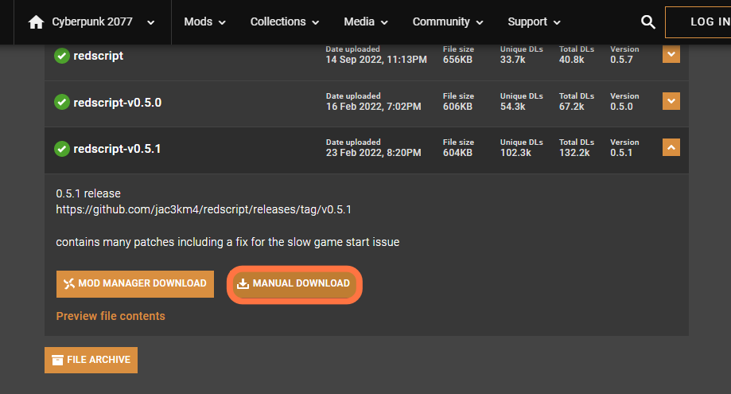Click the '0.5.1 release' description text

tap(88, 193)
